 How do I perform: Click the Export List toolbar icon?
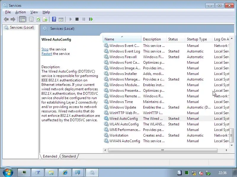coord(45,19)
